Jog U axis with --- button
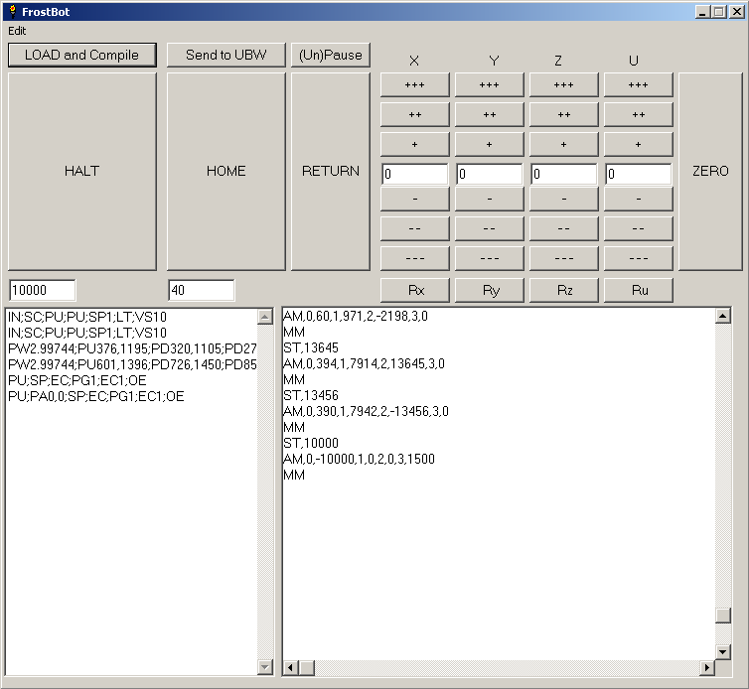749x689 pixels. coord(638,258)
